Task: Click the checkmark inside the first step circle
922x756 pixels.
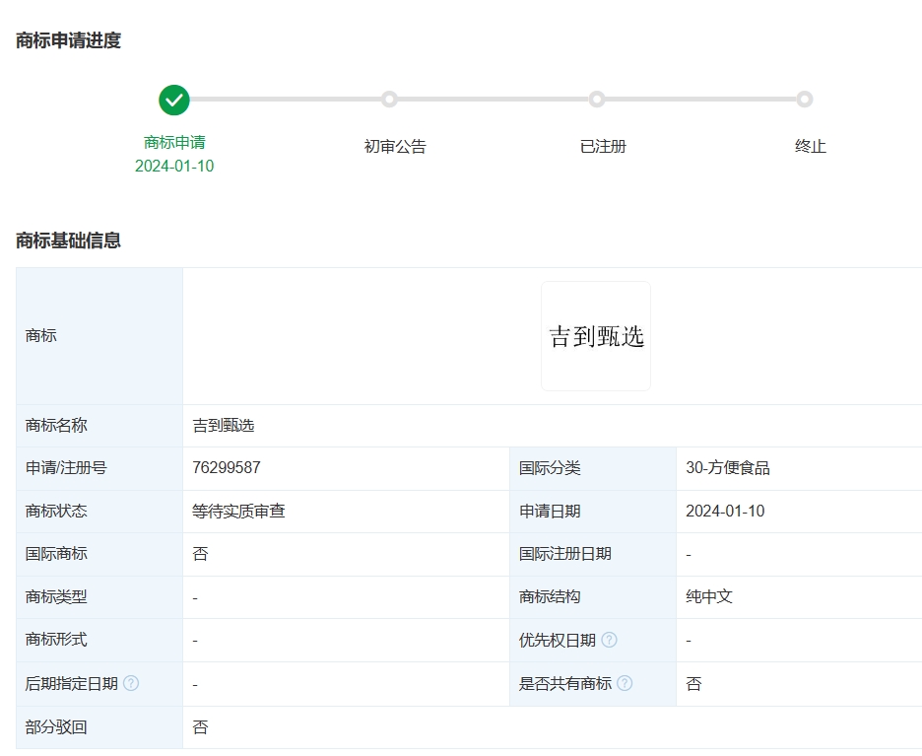Action: [x=174, y=100]
